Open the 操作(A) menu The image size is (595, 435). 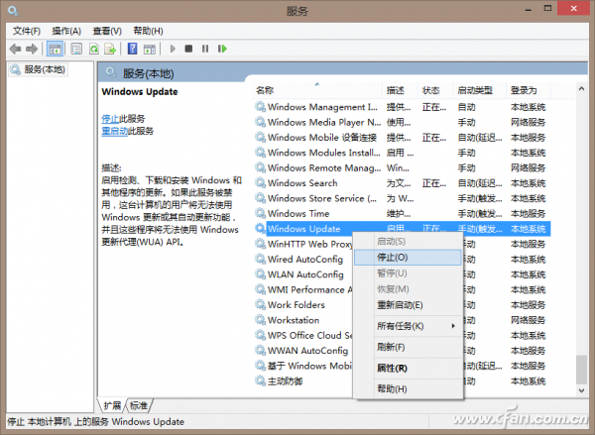tap(66, 31)
